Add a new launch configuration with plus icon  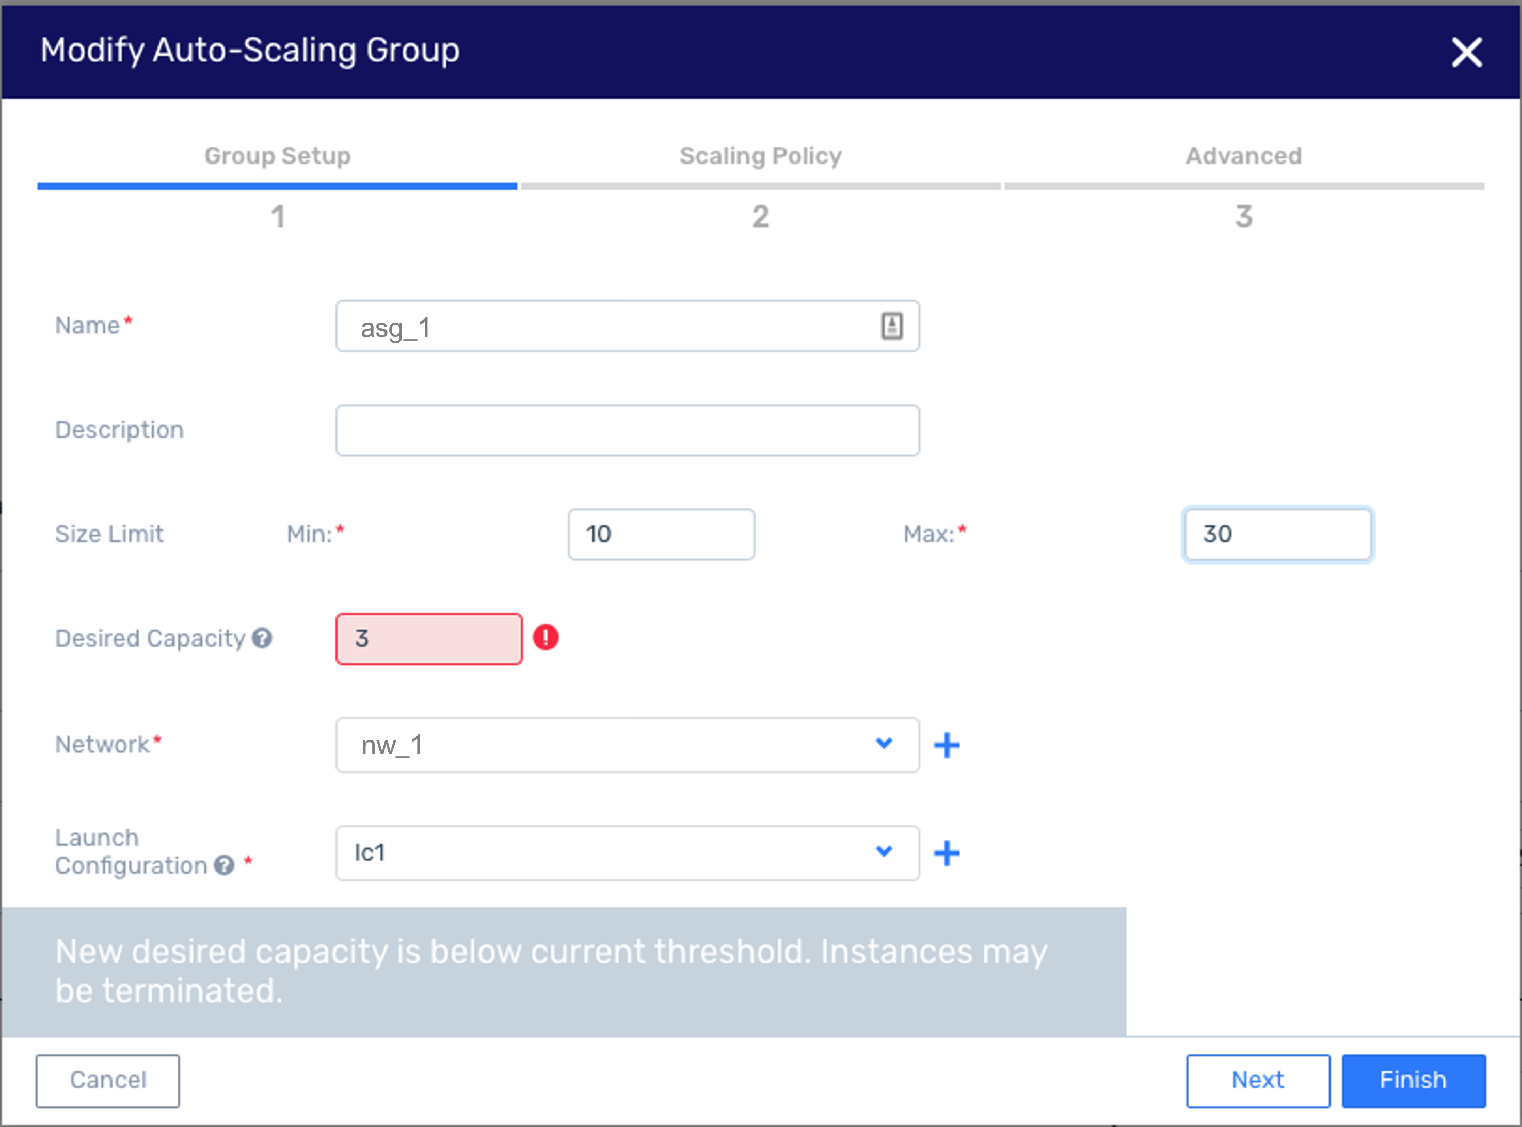[947, 853]
